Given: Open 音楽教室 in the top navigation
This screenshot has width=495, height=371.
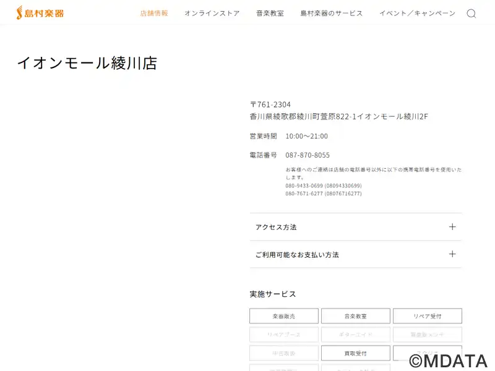Looking at the screenshot, I should tap(270, 13).
